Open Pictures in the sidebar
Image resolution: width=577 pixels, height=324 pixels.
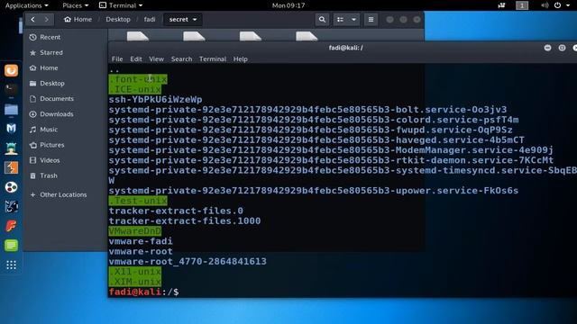pyautogui.click(x=46, y=145)
